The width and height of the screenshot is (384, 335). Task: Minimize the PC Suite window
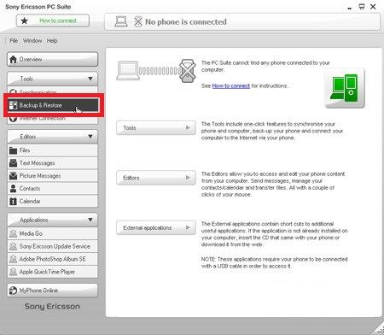pyautogui.click(x=350, y=8)
